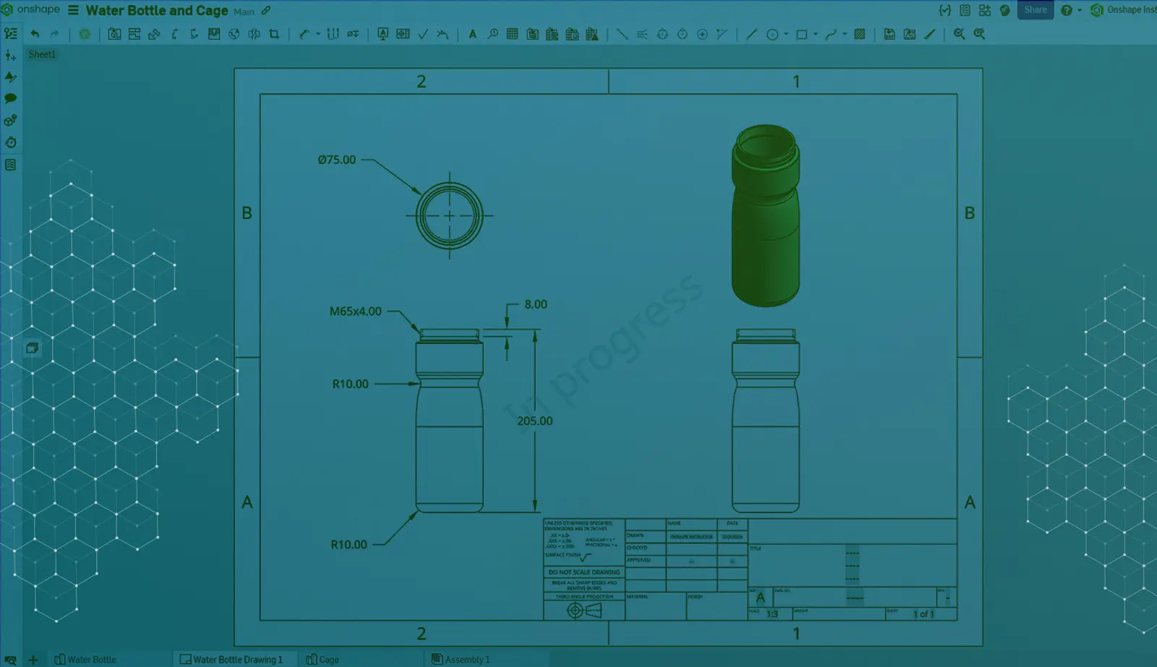
Task: Toggle the drawing properties panel in sidebar
Action: 10,165
